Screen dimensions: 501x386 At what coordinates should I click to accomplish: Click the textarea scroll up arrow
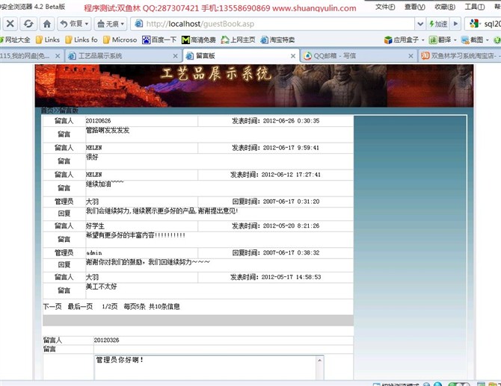point(319,361)
